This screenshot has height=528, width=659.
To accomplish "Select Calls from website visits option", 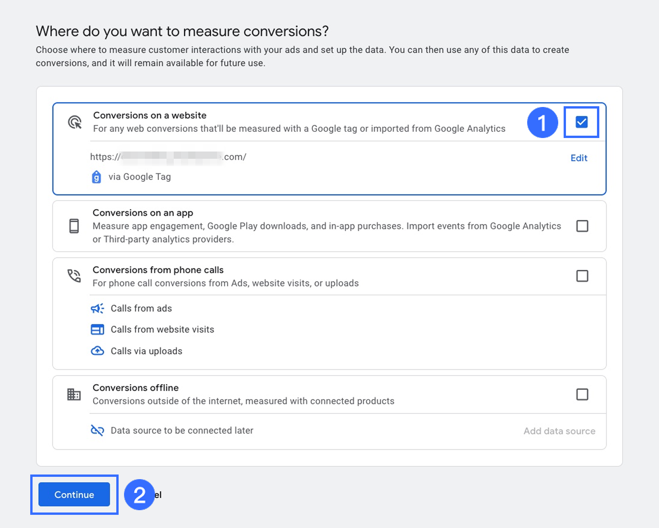I will pyautogui.click(x=162, y=330).
